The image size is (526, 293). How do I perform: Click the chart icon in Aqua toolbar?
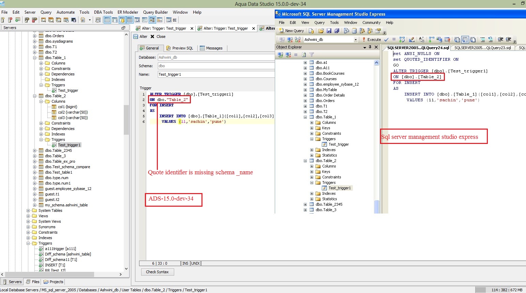(x=160, y=20)
